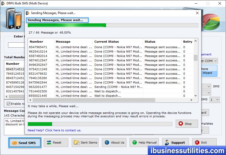Open the COM port dropdown

point(216,61)
